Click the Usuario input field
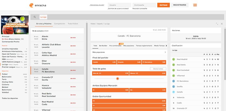Image resolution: width=226 pixels, height=111 pixels. click(119, 5)
